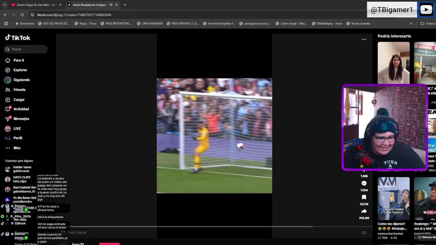
Task: Reload the current page
Action: point(22,15)
